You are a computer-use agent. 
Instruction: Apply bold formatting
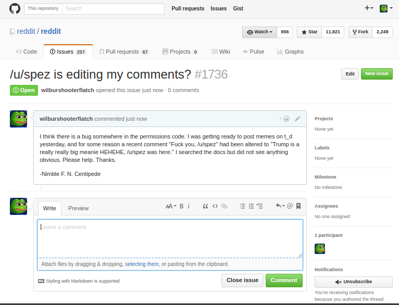(x=181, y=206)
